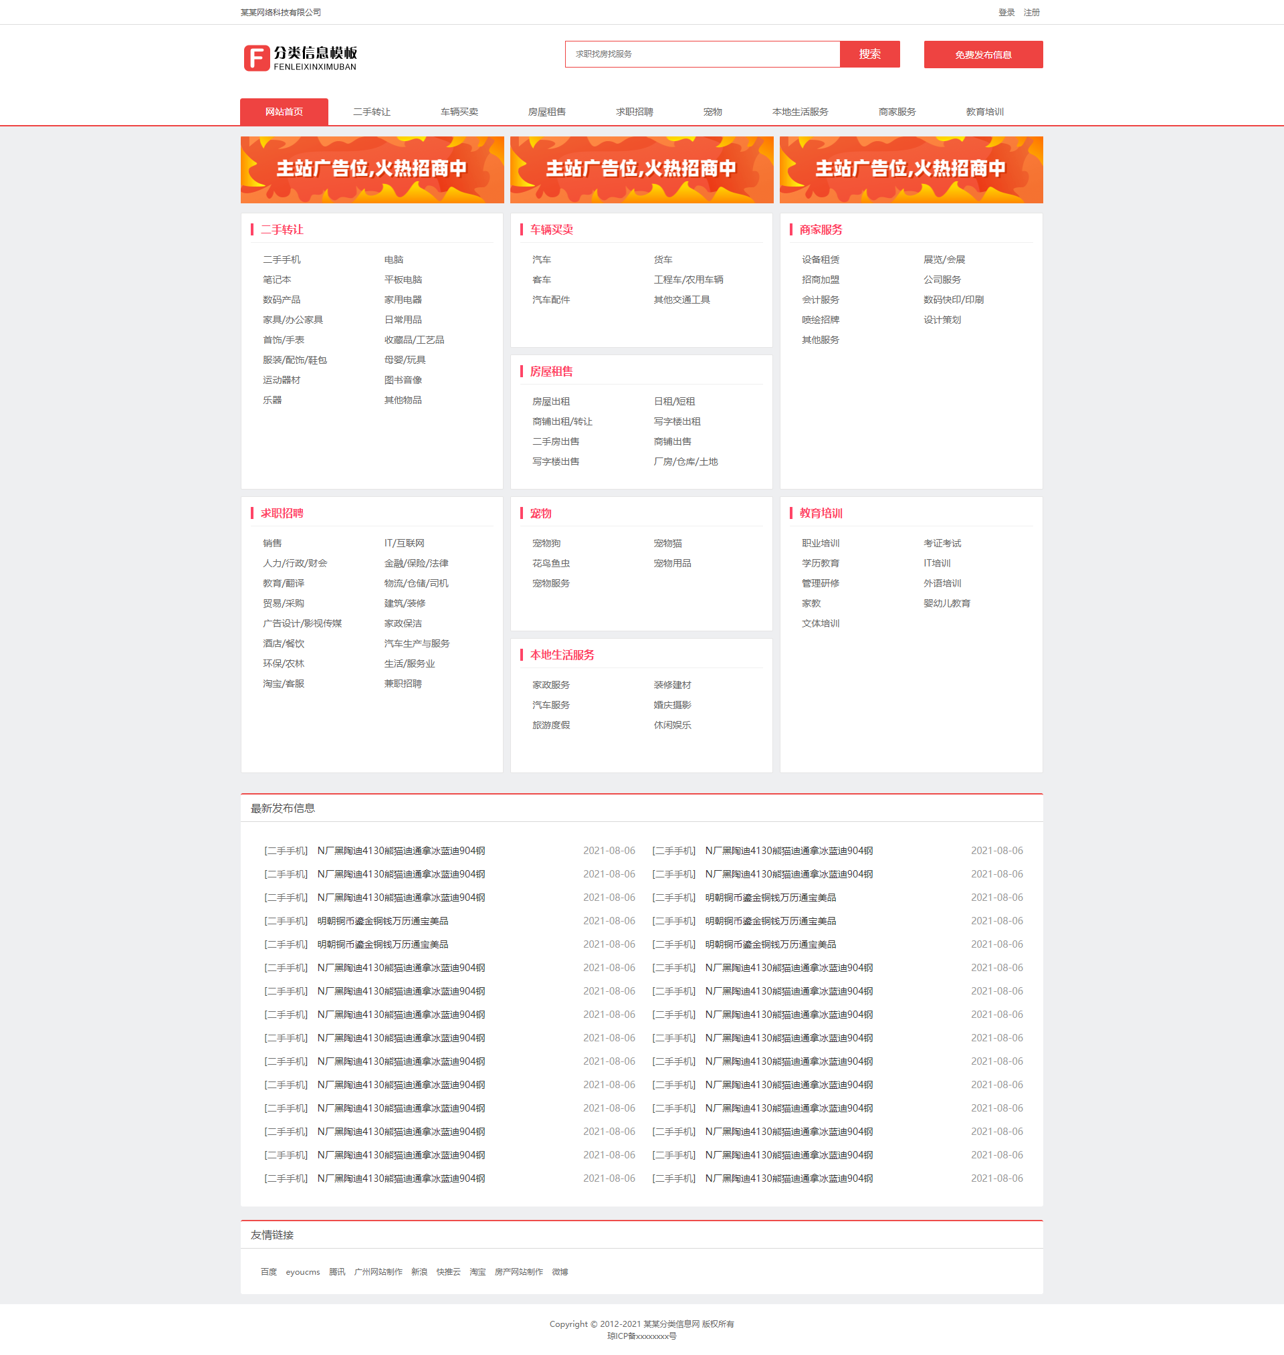The width and height of the screenshot is (1284, 1355).
Task: Click the 本地生活服务 section heading
Action: [x=562, y=655]
